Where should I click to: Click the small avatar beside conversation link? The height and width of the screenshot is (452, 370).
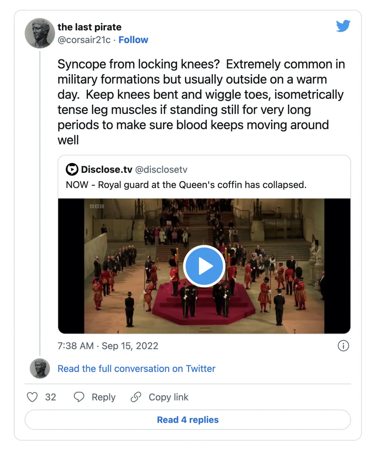pyautogui.click(x=40, y=368)
